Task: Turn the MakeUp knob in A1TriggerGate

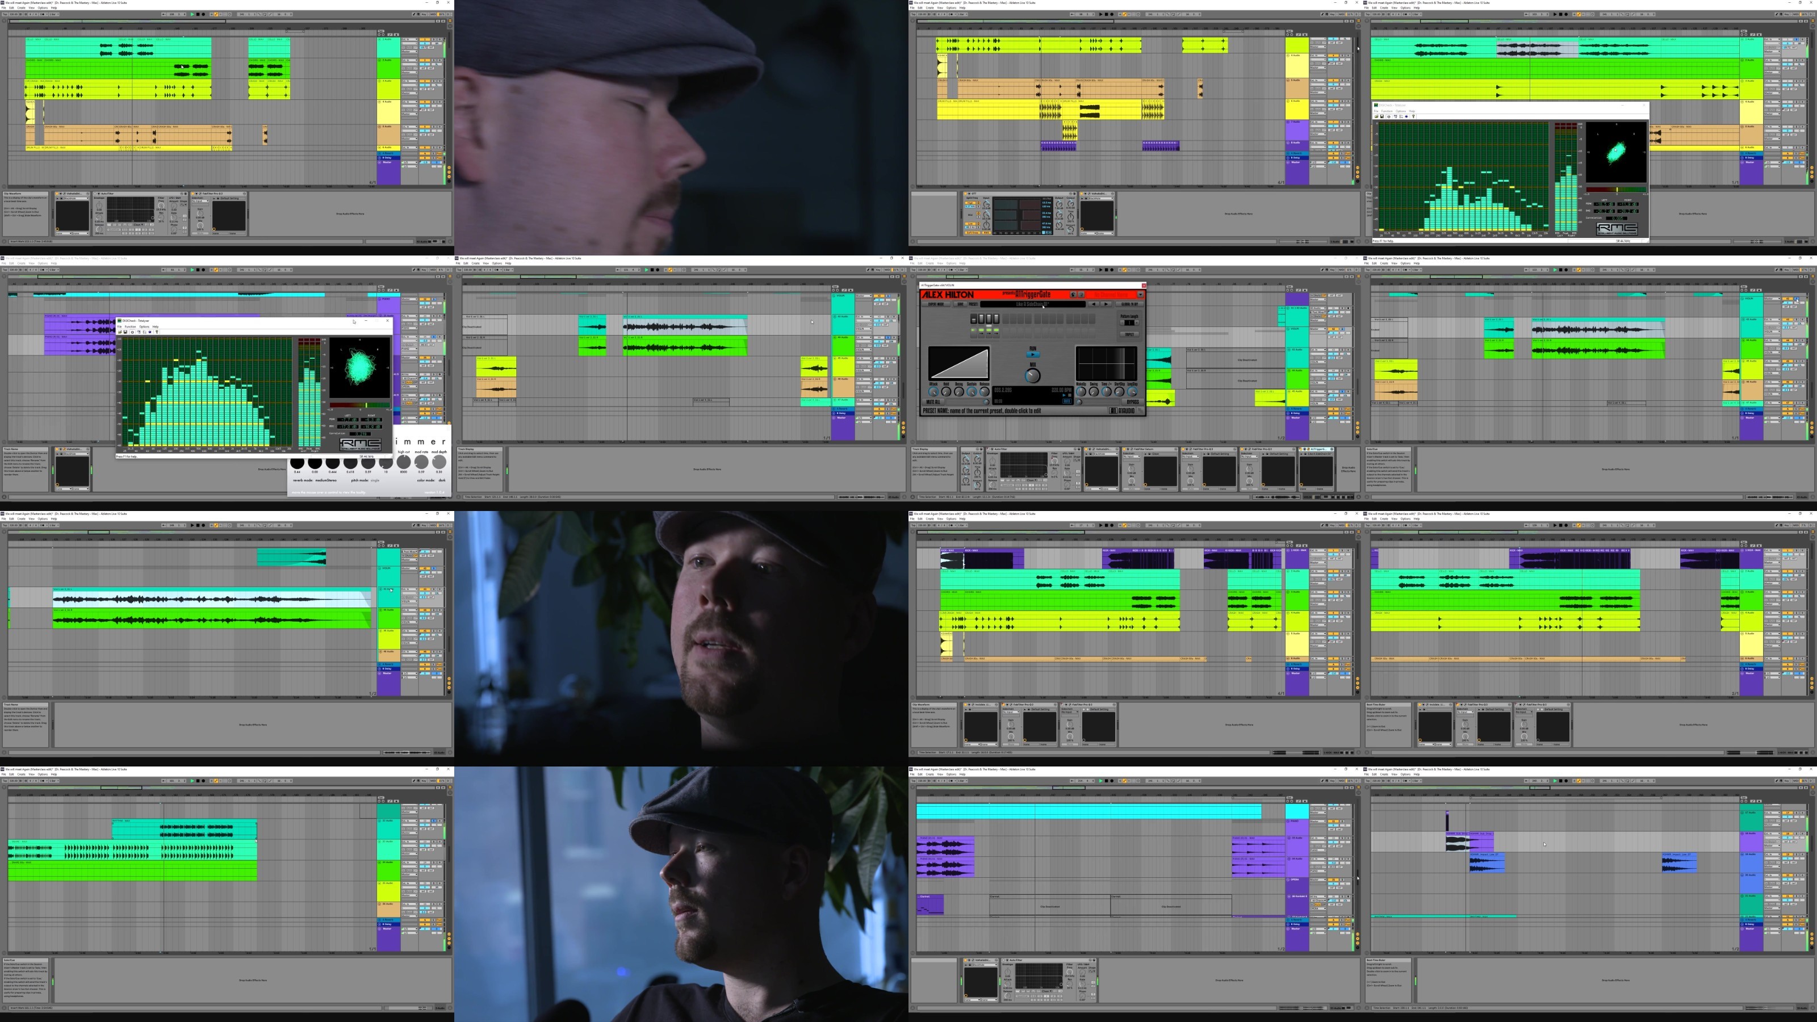Action: pos(1081,391)
